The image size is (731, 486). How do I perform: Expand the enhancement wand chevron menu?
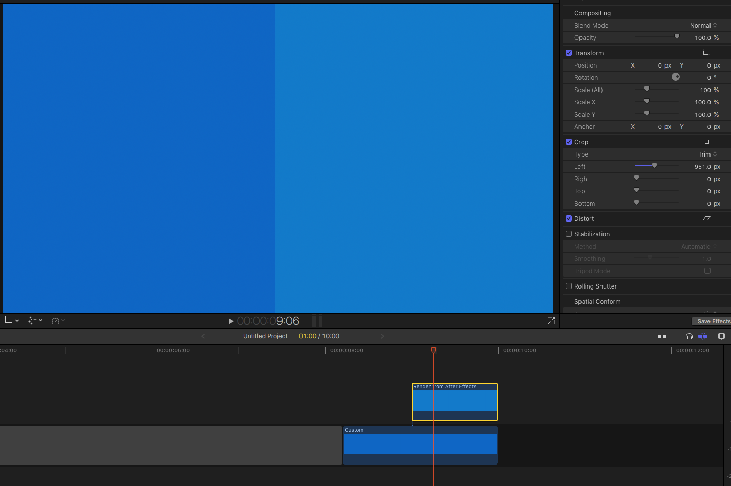pos(41,321)
